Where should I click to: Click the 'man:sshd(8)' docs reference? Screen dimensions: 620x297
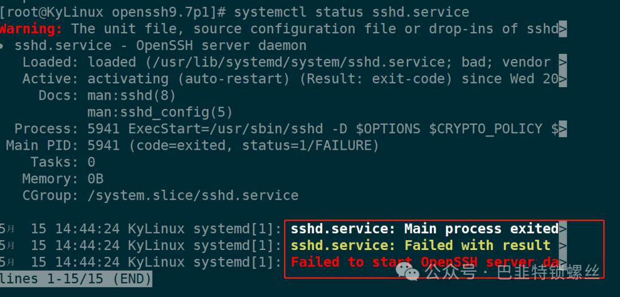pyautogui.click(x=131, y=96)
